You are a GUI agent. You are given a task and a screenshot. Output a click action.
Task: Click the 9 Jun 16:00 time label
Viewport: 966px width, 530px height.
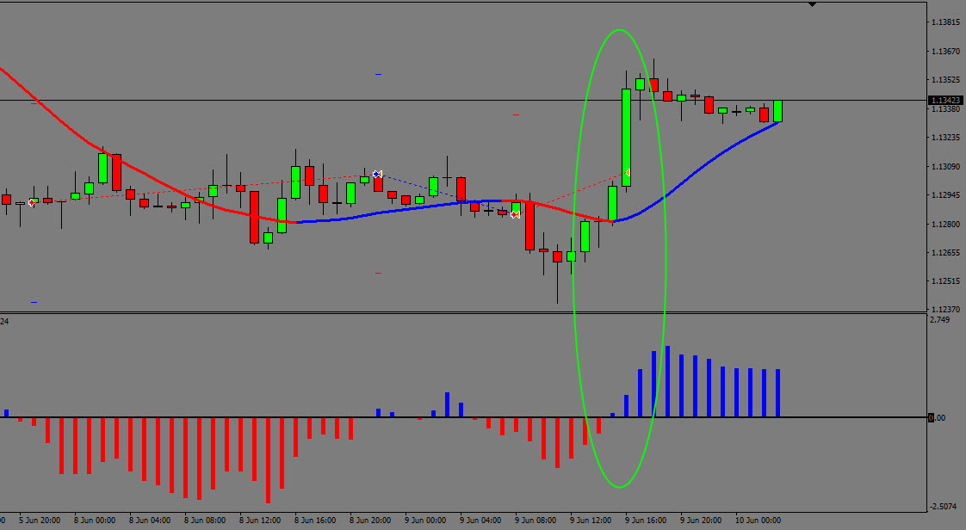[x=646, y=521]
